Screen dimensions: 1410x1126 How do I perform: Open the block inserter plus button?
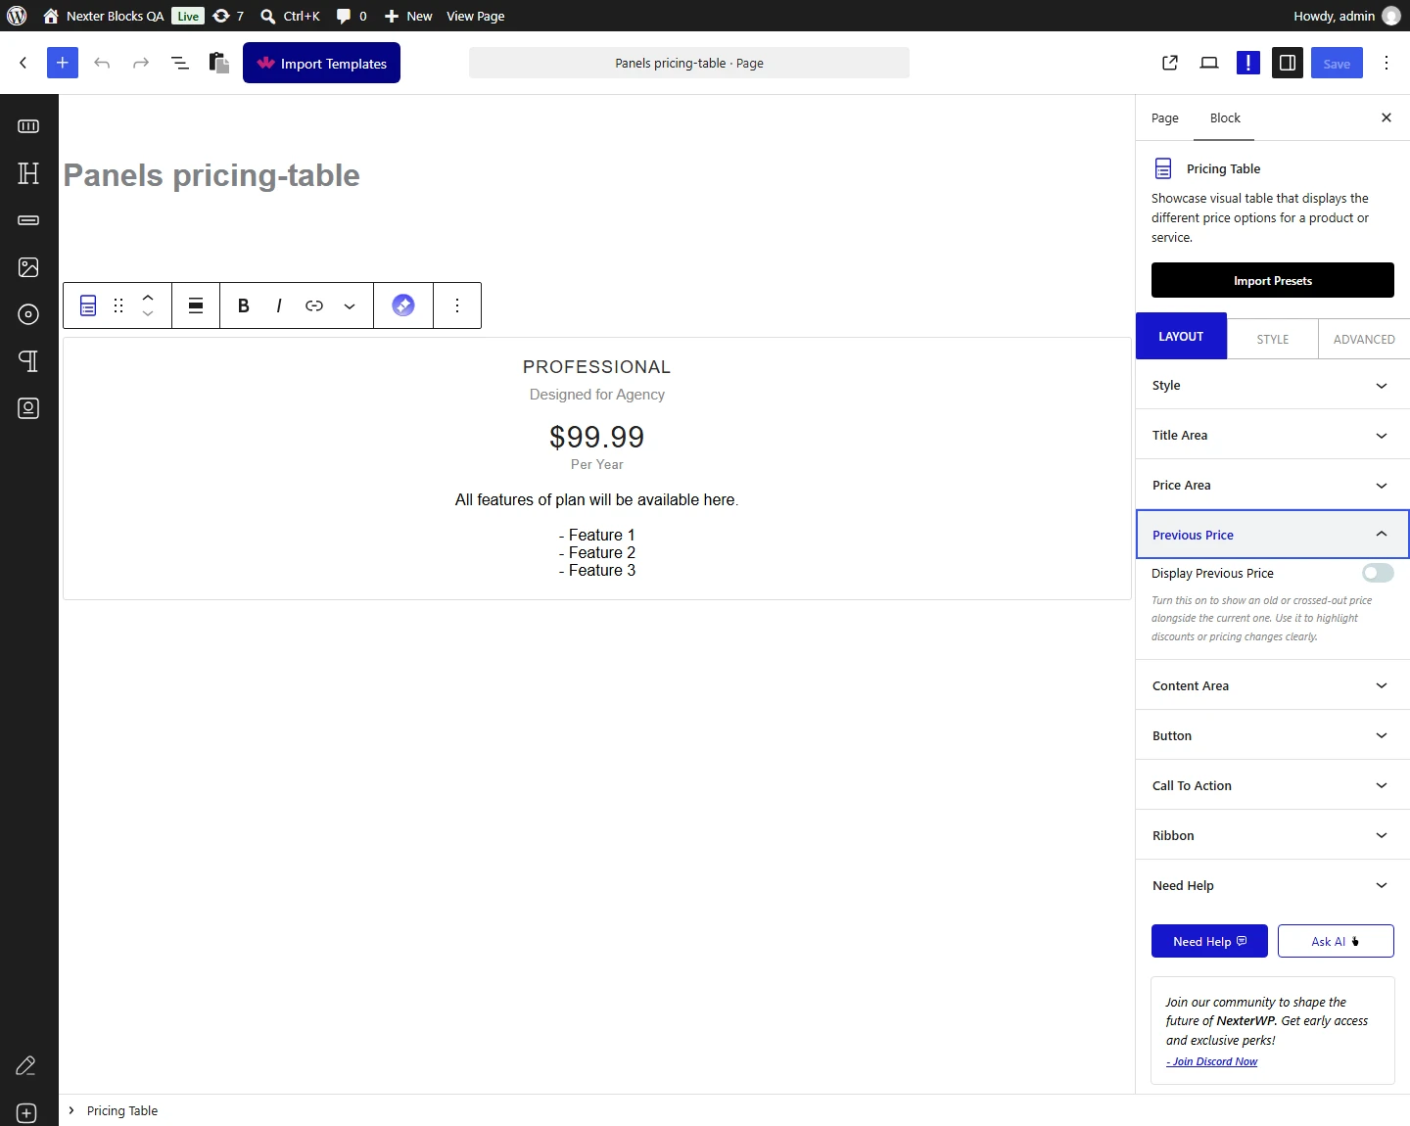pos(62,63)
